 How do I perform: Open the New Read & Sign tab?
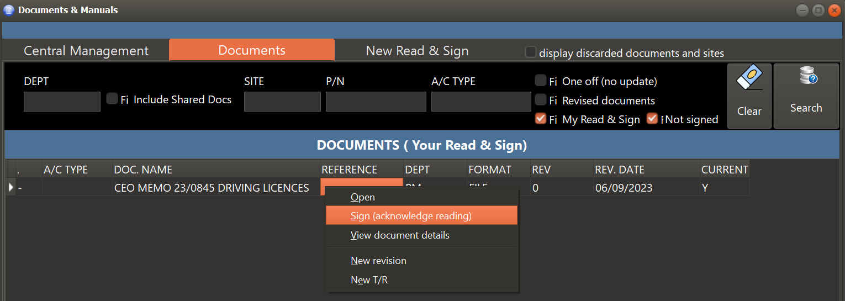tap(417, 51)
